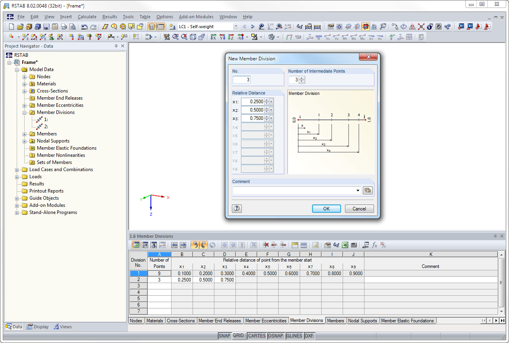
Task: Click the Undo icon in the toolbar
Action: (84, 26)
